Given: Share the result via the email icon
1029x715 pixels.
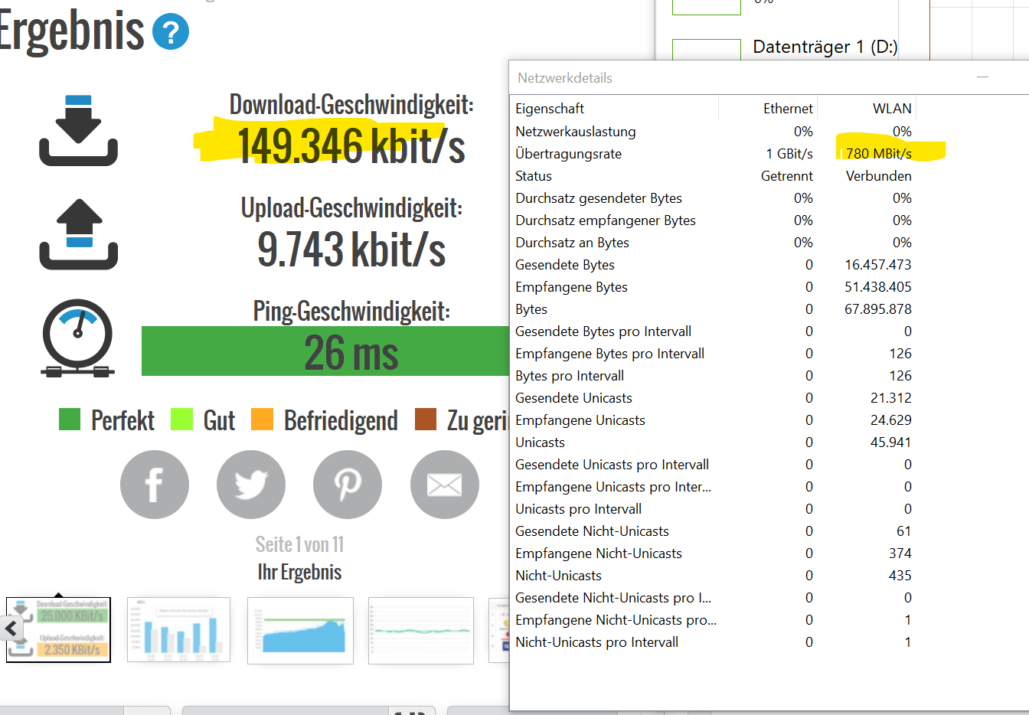Looking at the screenshot, I should tap(444, 484).
